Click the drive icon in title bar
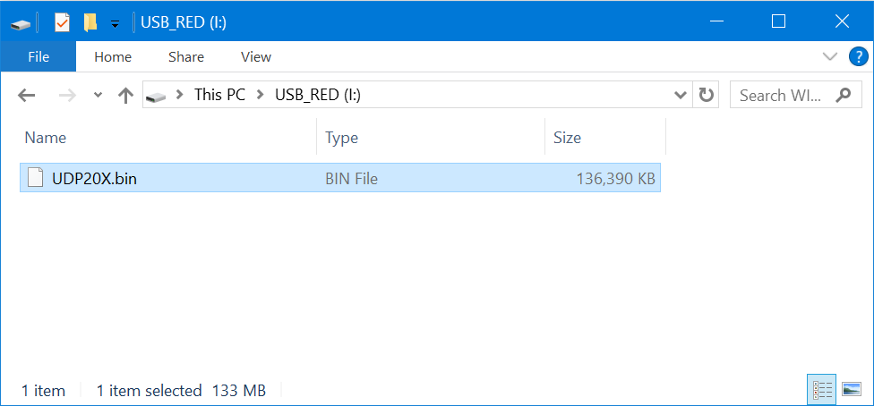 (x=21, y=24)
